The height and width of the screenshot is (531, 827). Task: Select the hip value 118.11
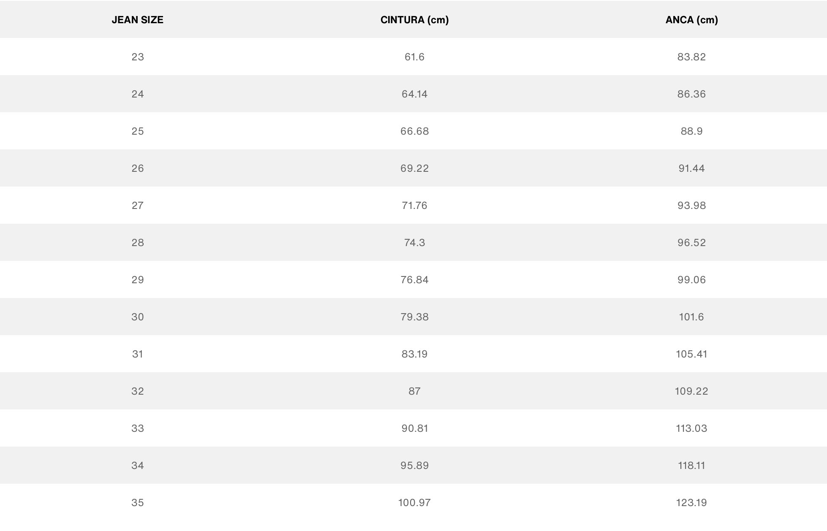(x=691, y=466)
